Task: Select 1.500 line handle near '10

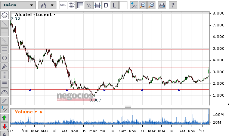Action: pos(142,90)
